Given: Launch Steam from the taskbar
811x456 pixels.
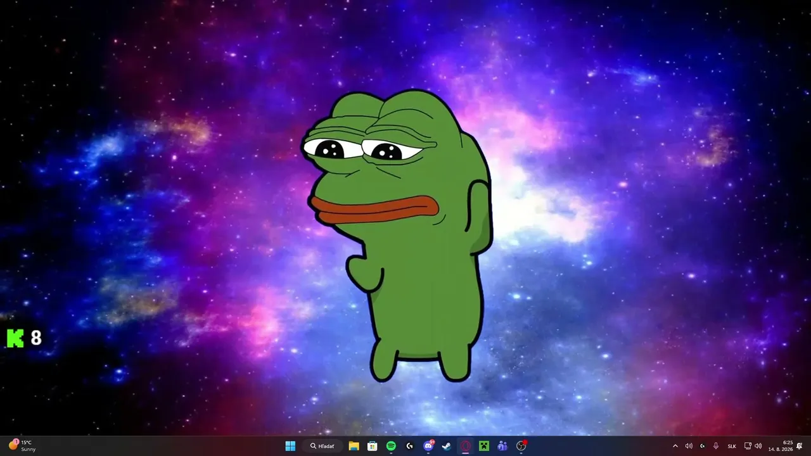Looking at the screenshot, I should pos(447,446).
